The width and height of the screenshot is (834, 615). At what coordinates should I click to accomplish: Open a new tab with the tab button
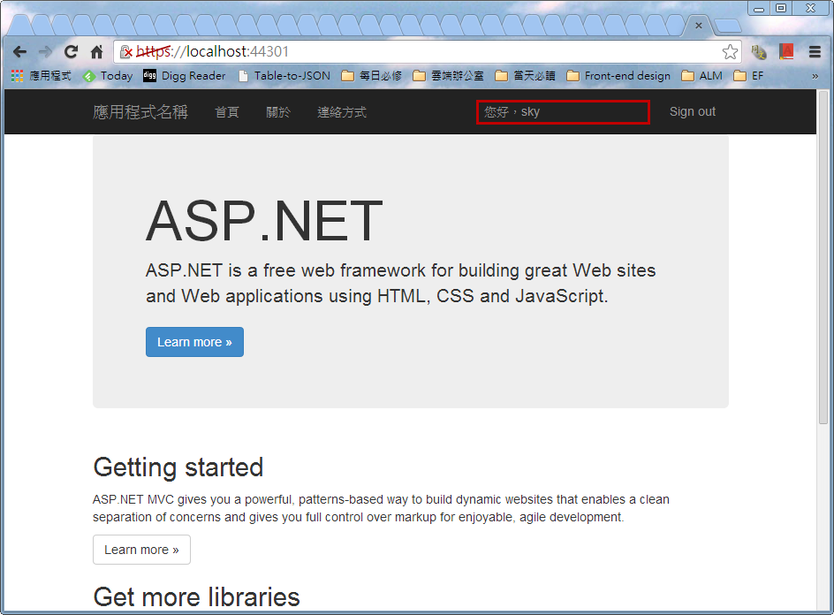(x=727, y=26)
